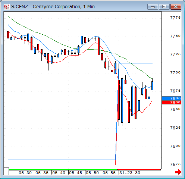The height and width of the screenshot is (179, 185).
Task: Click the 7625 price axis label
Action: (175, 128)
